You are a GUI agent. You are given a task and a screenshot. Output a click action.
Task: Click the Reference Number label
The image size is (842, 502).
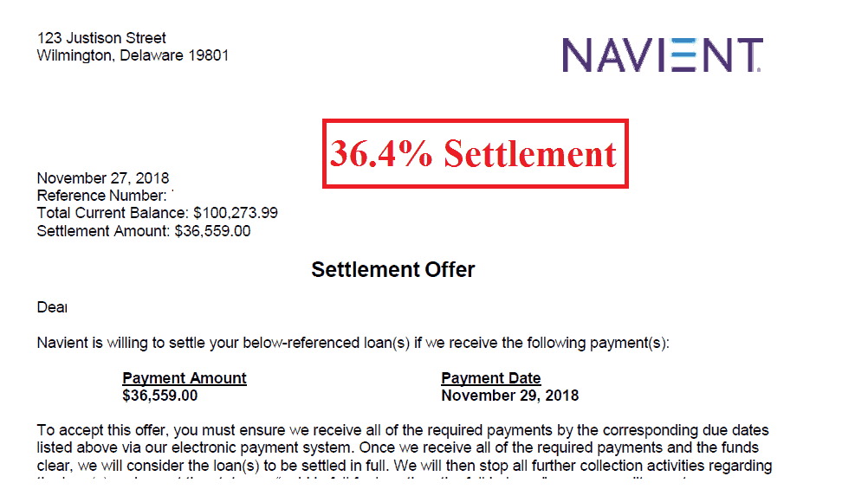coord(101,196)
